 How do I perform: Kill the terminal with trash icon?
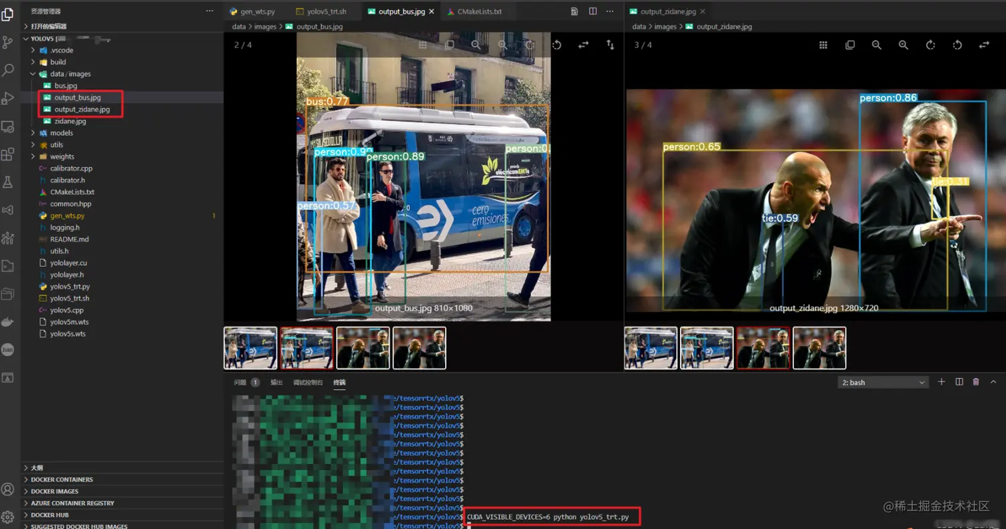coord(976,382)
